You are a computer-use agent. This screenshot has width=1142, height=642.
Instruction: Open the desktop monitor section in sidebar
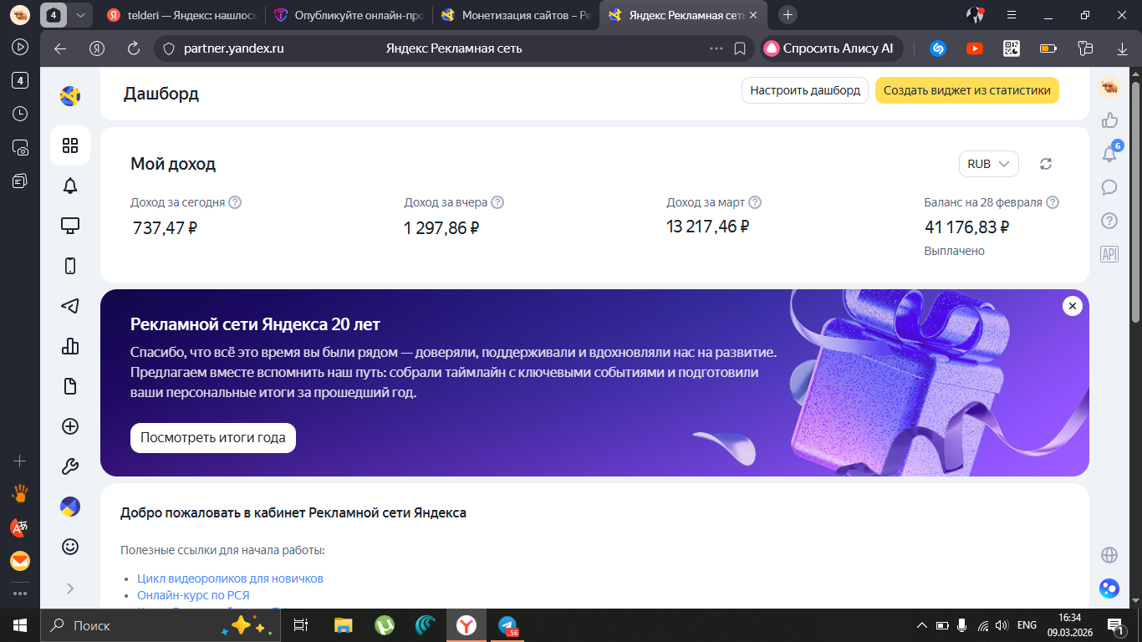click(70, 226)
